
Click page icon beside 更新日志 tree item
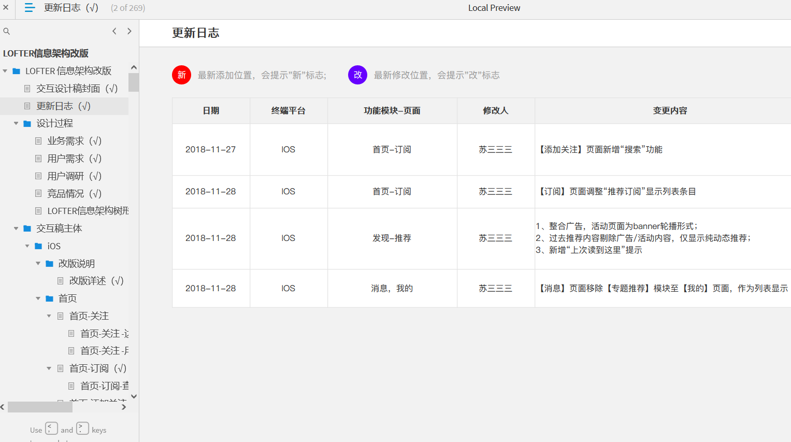[27, 106]
